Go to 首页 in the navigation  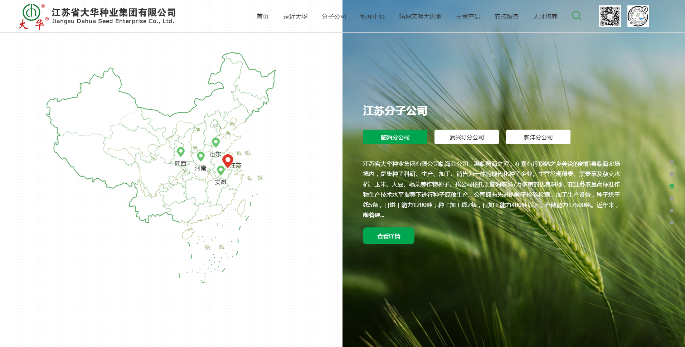(x=262, y=16)
